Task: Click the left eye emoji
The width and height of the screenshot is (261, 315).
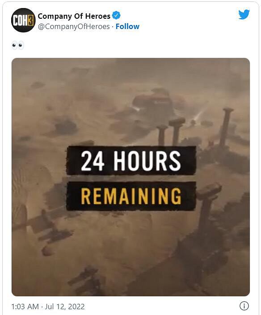Action: pyautogui.click(x=14, y=46)
